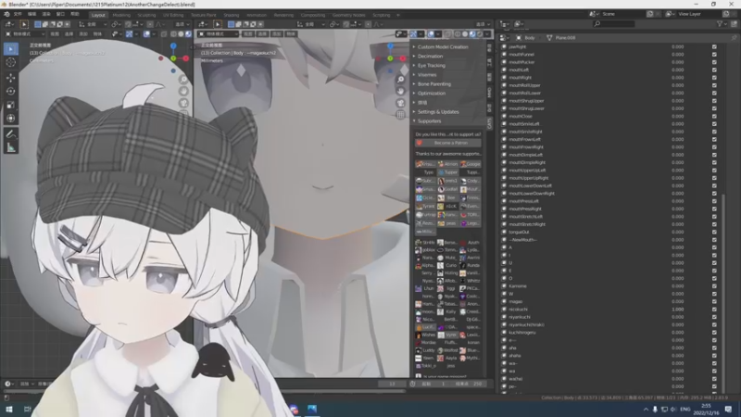Toggle checkbox for jawRight shape key
741x417 pixels.
click(714, 47)
